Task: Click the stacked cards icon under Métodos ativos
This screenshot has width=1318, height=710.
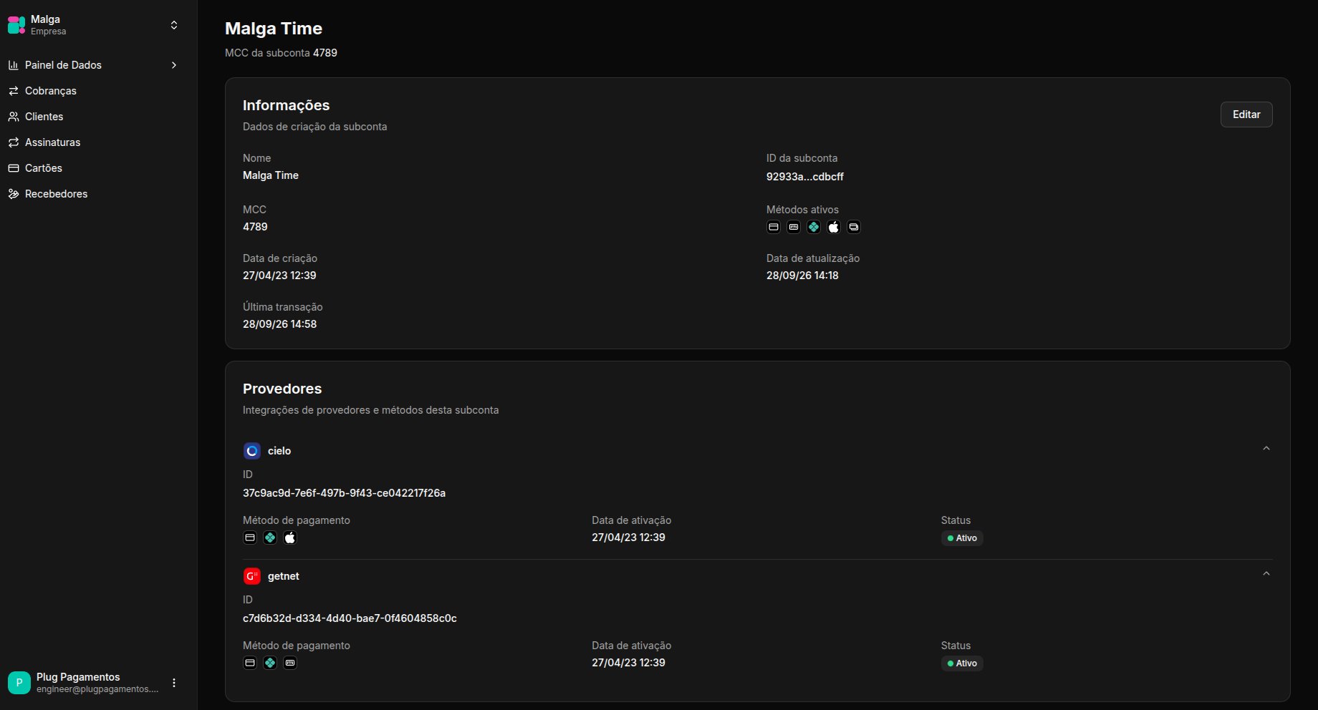Action: 854,227
